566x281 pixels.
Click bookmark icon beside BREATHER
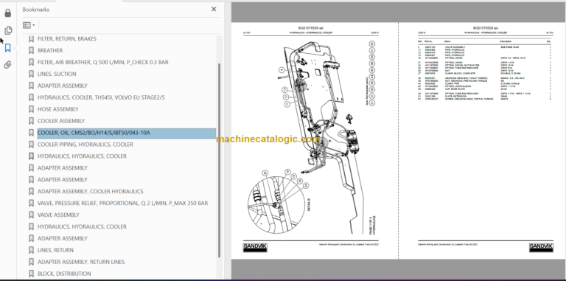[x=31, y=51]
